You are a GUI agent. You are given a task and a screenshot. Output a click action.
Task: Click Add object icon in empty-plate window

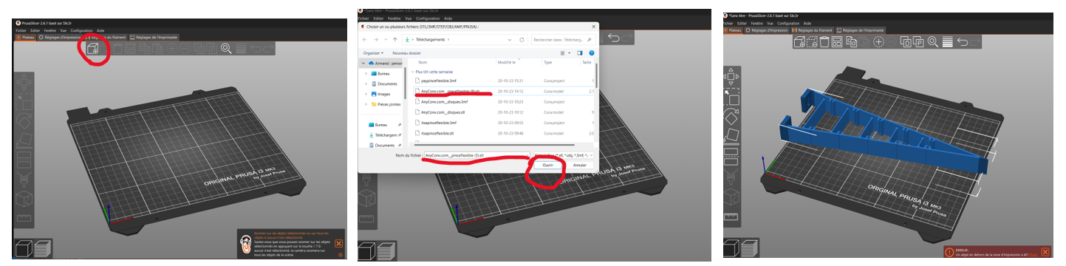(93, 49)
